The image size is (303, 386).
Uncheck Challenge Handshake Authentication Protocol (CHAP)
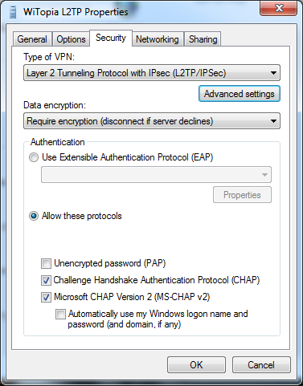(x=46, y=280)
